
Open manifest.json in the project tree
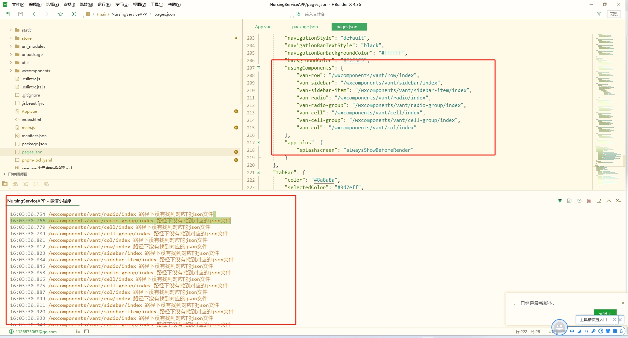click(34, 136)
